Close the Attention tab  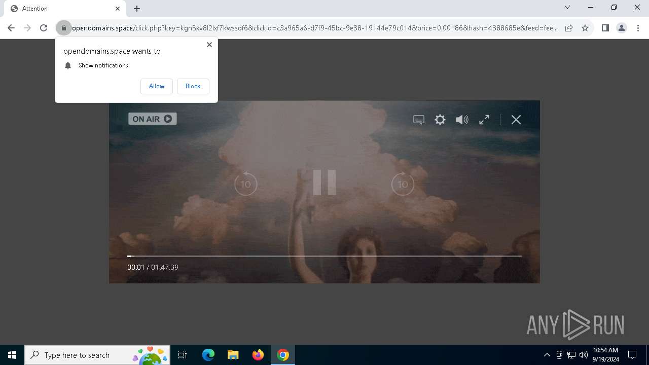click(x=118, y=9)
